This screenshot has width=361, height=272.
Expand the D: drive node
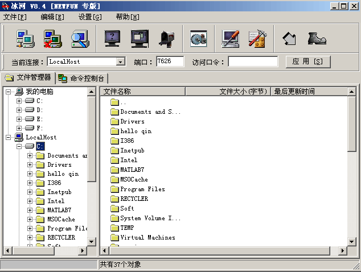pos(19,110)
